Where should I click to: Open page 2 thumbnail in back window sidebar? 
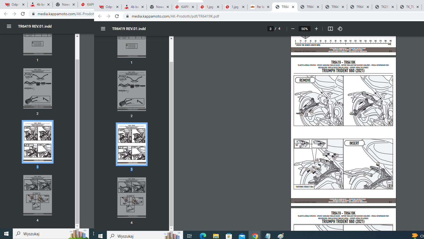pos(38,88)
